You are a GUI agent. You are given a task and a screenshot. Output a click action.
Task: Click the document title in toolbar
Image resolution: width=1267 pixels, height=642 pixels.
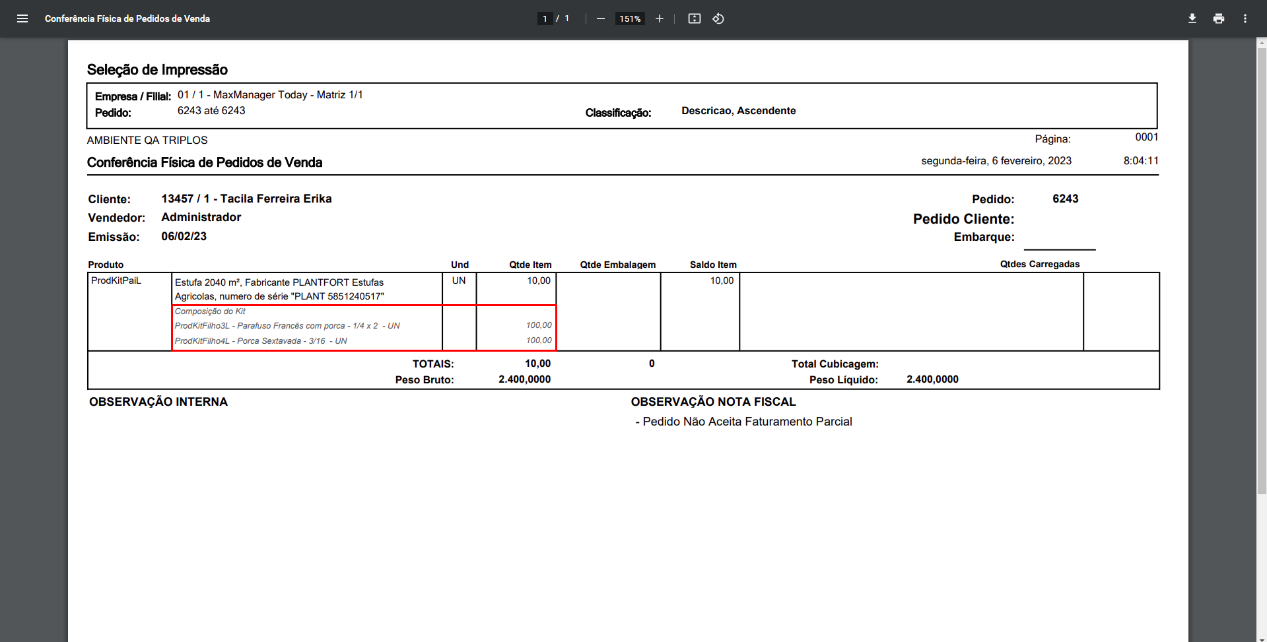coord(127,18)
